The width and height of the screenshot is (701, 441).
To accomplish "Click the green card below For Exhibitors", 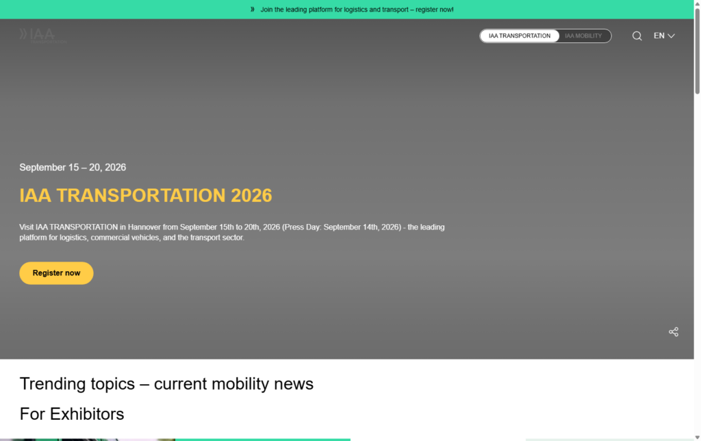I will [263, 439].
